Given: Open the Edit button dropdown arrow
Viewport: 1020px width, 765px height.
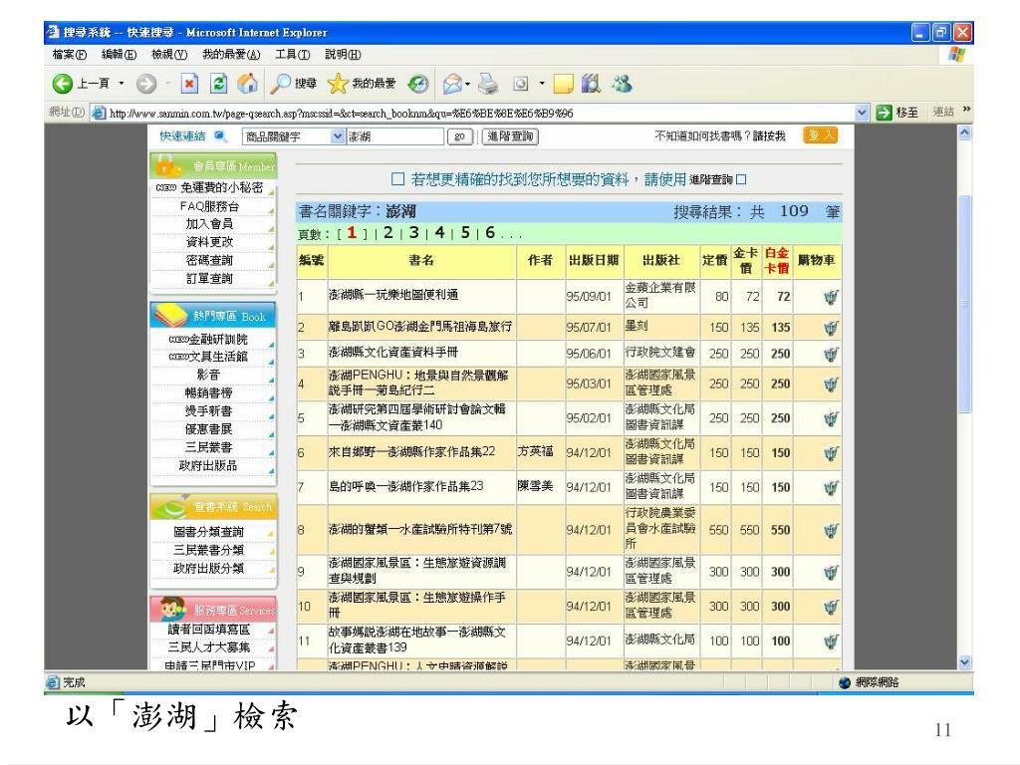Looking at the screenshot, I should [x=541, y=84].
